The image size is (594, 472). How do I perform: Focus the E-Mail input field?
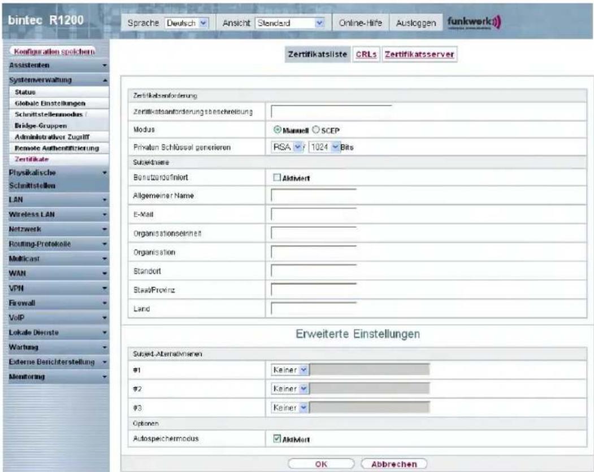(314, 214)
